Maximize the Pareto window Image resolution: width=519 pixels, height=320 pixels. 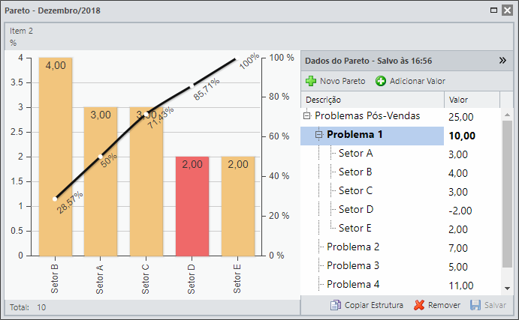click(493, 10)
